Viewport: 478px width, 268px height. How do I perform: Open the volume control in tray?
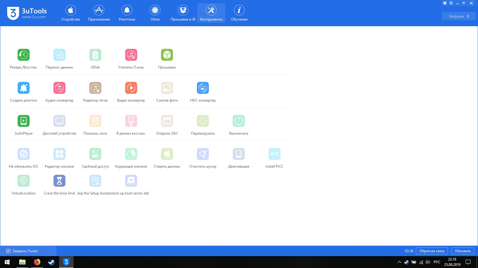coord(428,262)
